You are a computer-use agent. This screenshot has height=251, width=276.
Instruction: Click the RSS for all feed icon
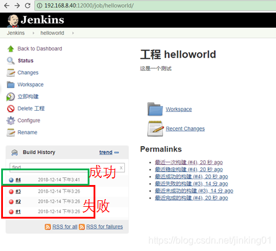pyautogui.click(x=48, y=227)
